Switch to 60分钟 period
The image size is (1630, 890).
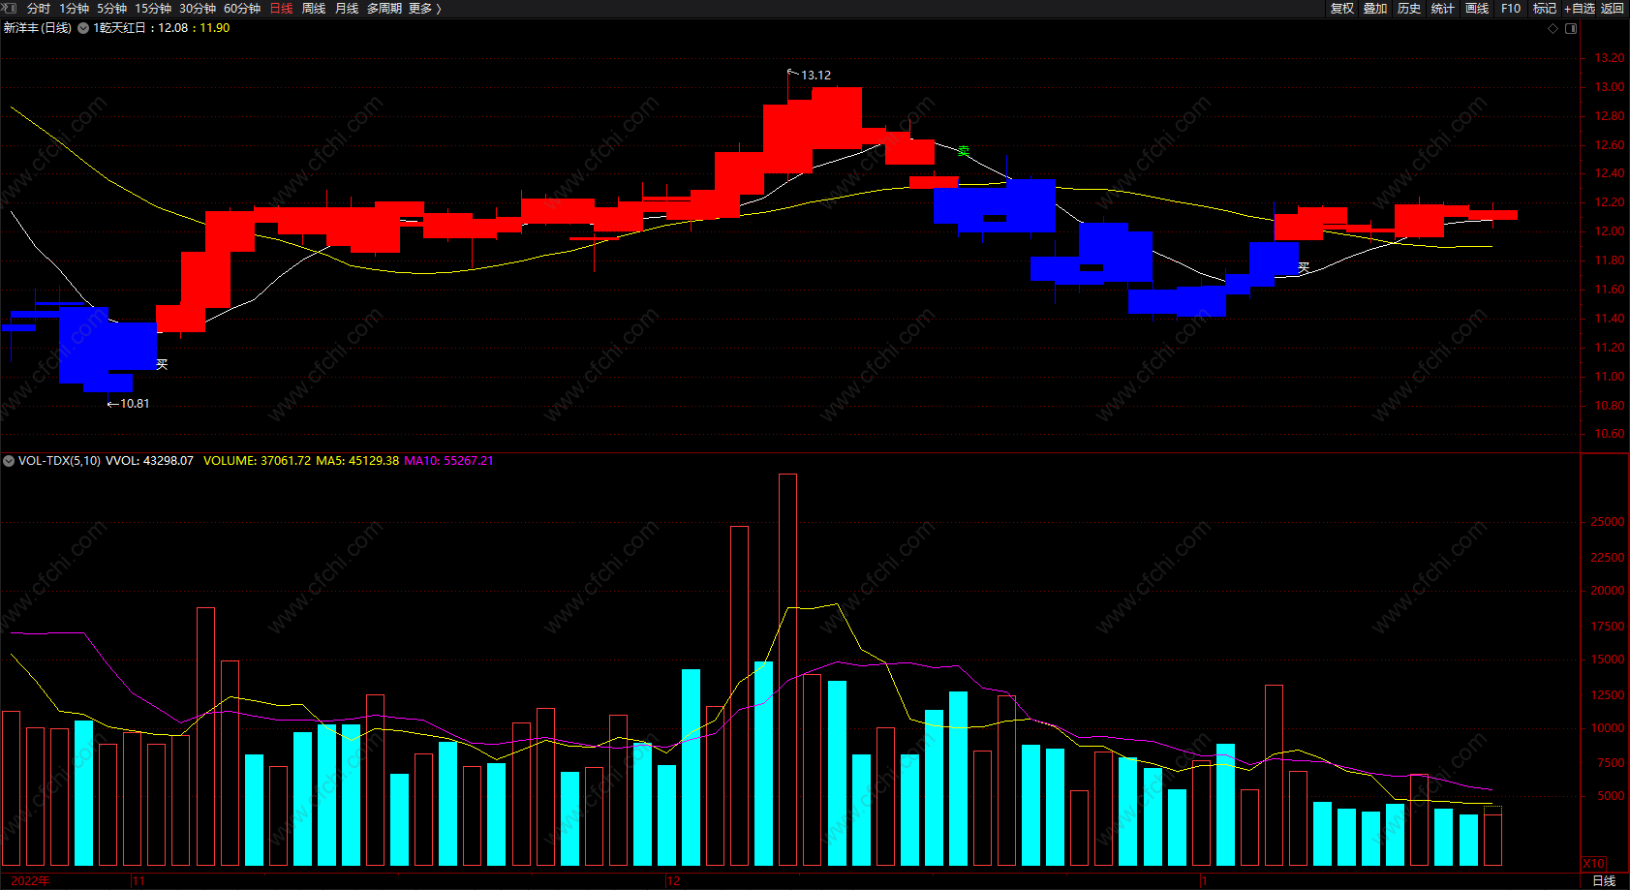point(241,9)
